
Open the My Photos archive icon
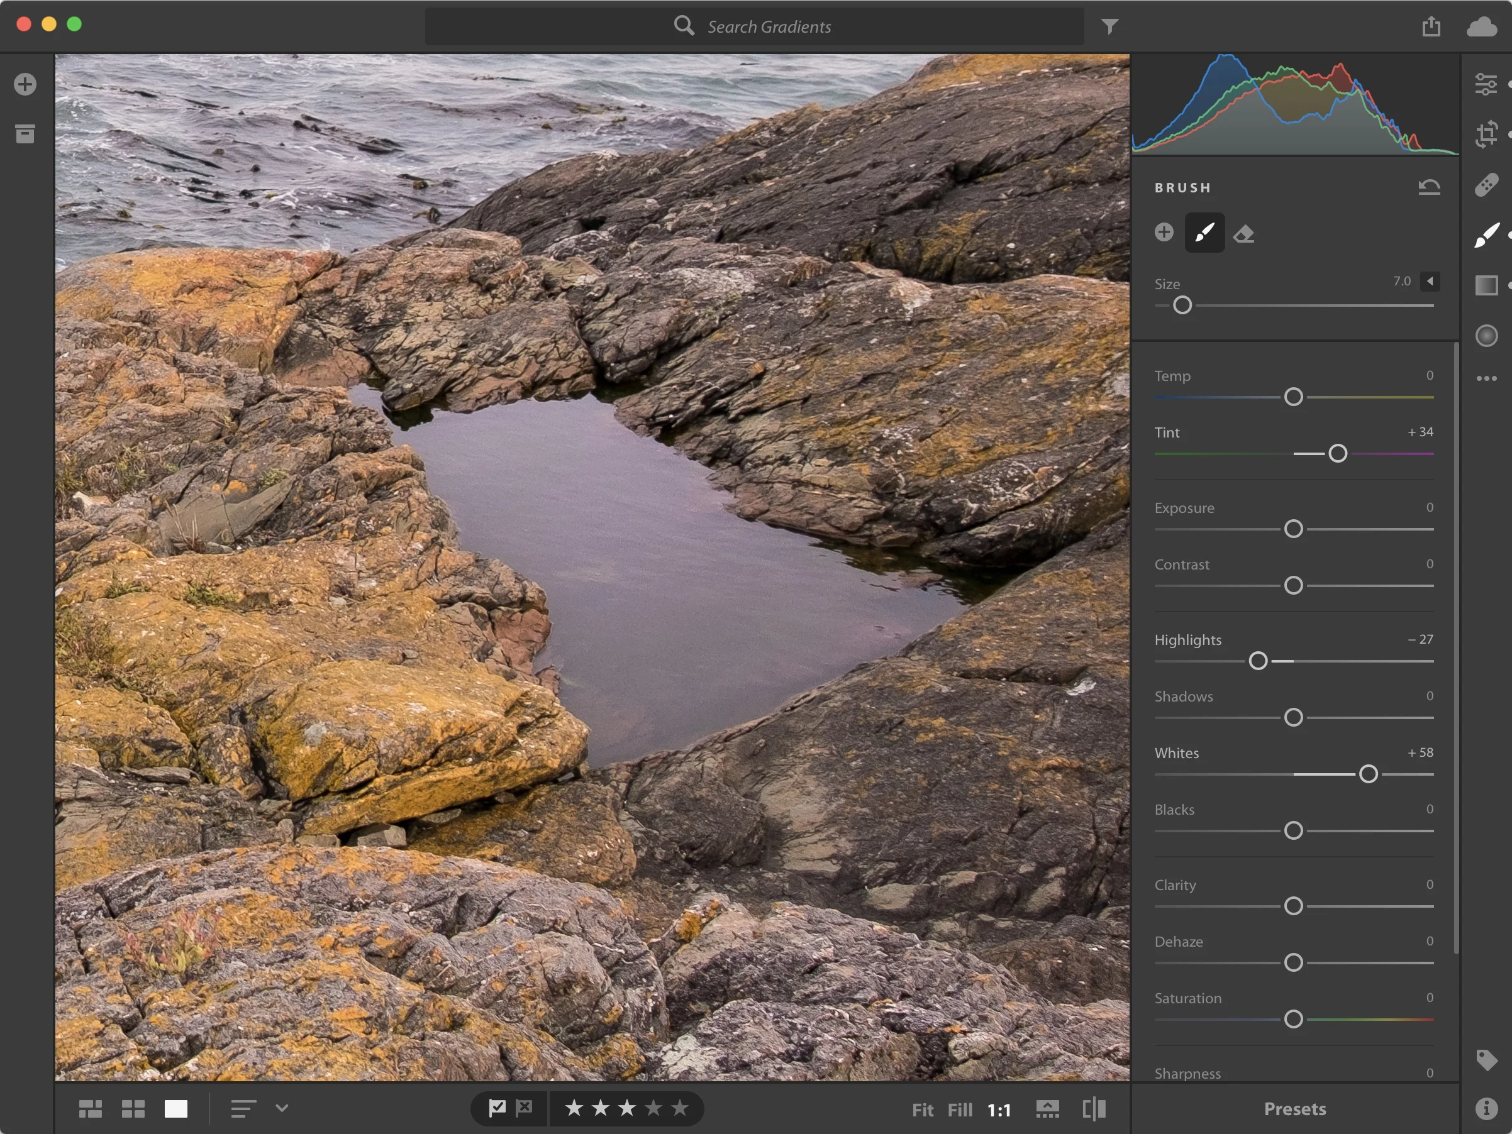25,134
